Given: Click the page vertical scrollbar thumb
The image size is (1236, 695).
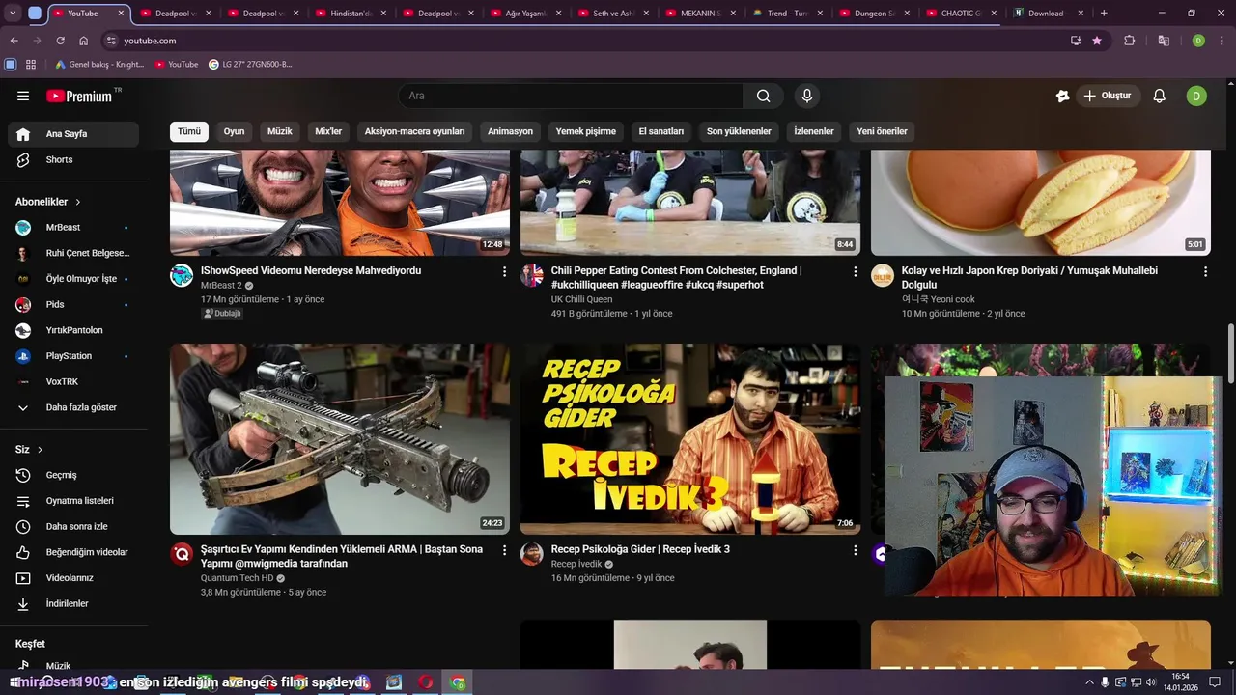Looking at the screenshot, I should (1231, 353).
